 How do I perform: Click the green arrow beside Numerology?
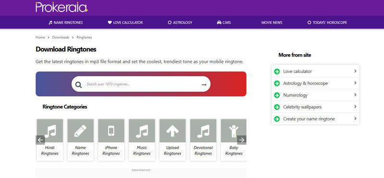277,95
